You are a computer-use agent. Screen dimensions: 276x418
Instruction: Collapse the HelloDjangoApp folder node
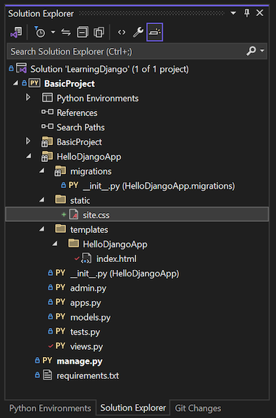(28, 156)
